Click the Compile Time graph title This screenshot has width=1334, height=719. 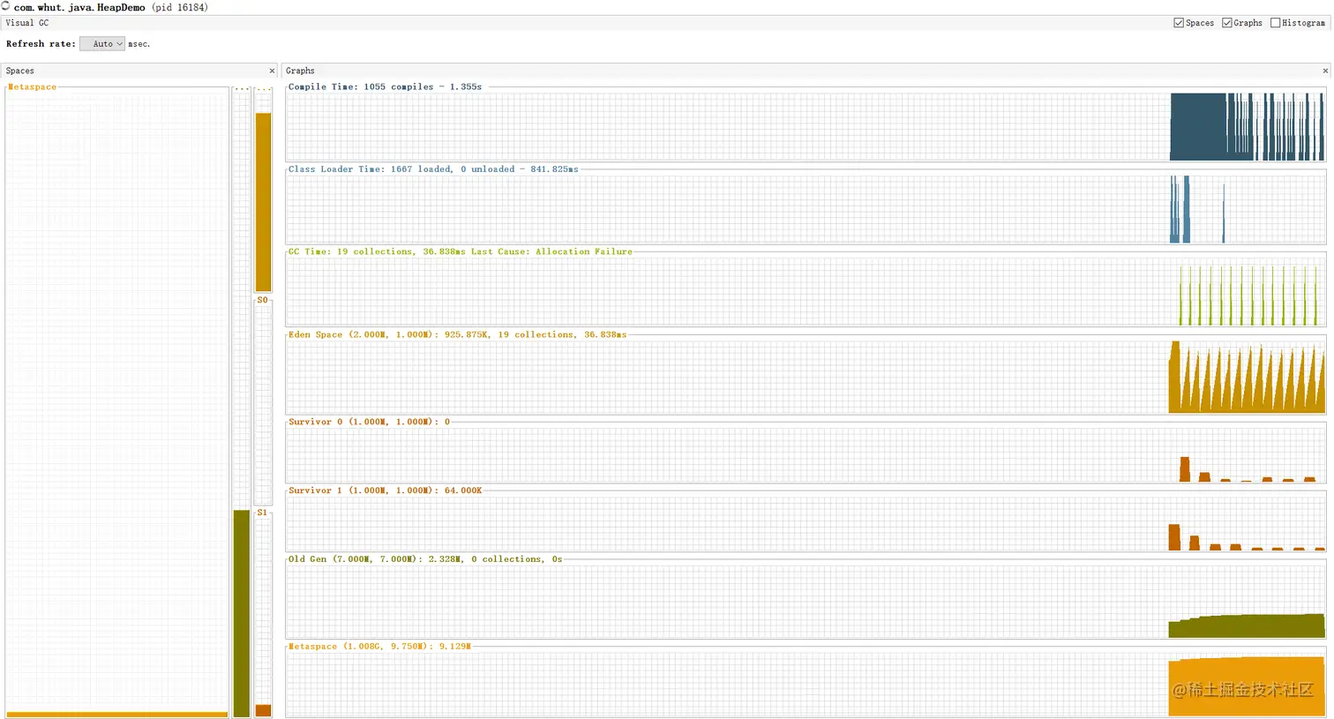click(385, 86)
